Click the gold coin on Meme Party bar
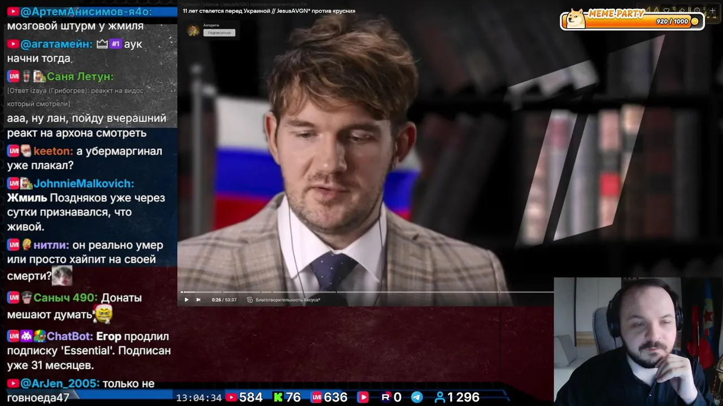The height and width of the screenshot is (406, 723). [695, 21]
